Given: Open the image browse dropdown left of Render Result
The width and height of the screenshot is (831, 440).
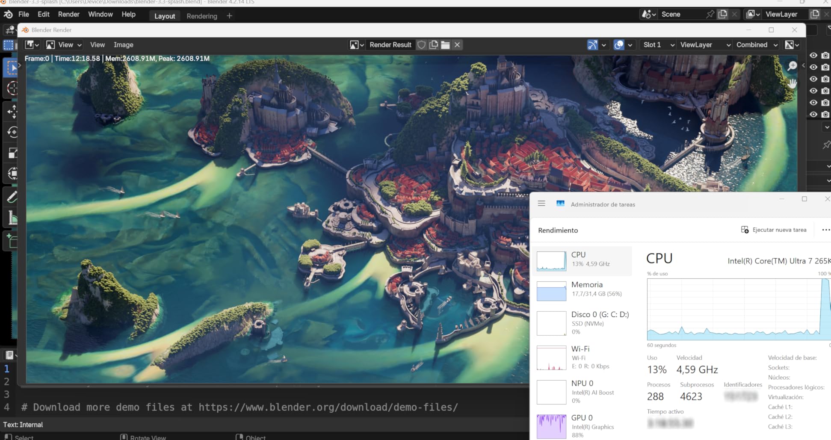Looking at the screenshot, I should (357, 45).
